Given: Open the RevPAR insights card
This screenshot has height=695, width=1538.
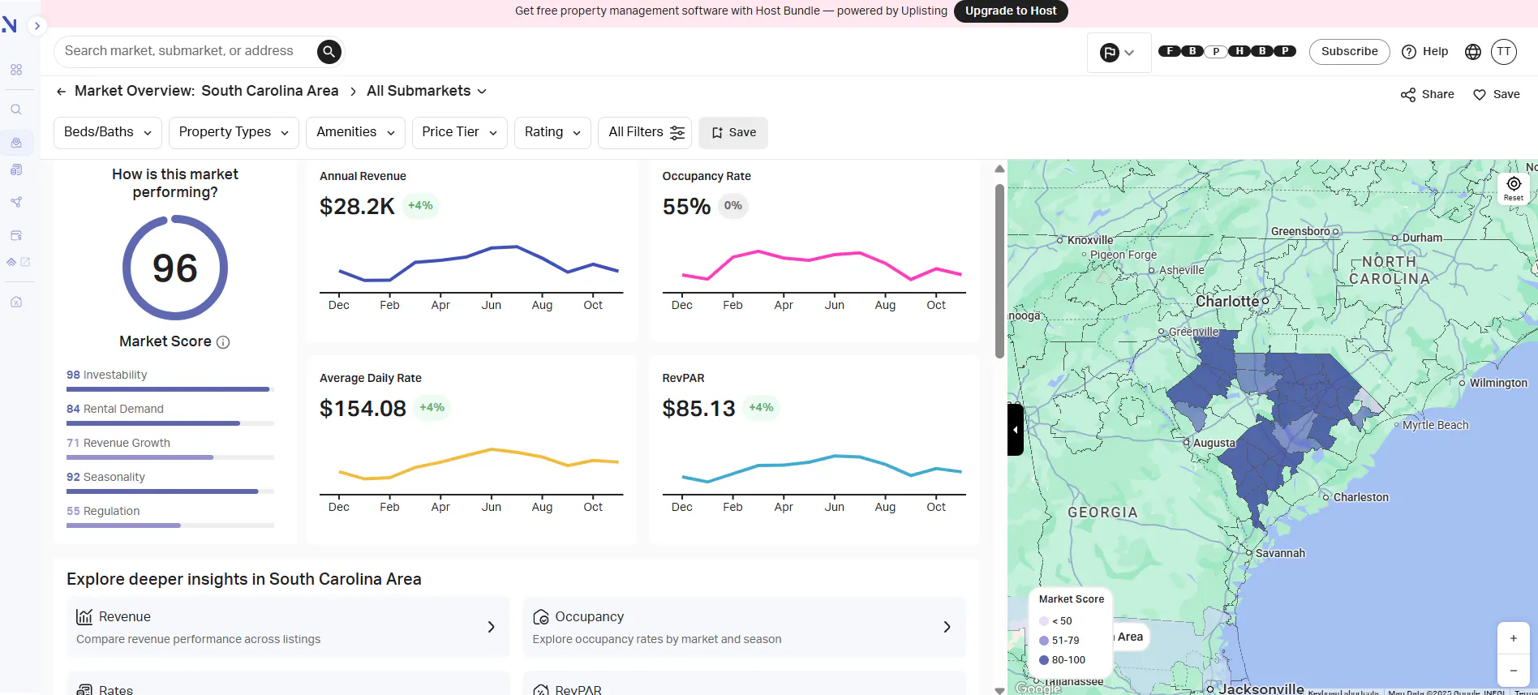Looking at the screenshot, I should pos(744,683).
